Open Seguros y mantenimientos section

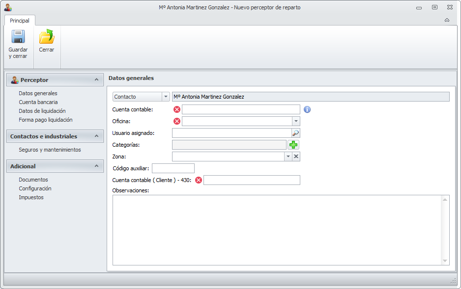click(x=50, y=150)
